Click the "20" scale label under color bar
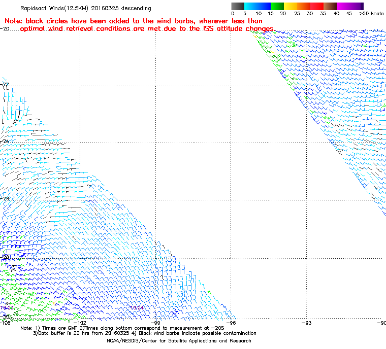 click(283, 14)
